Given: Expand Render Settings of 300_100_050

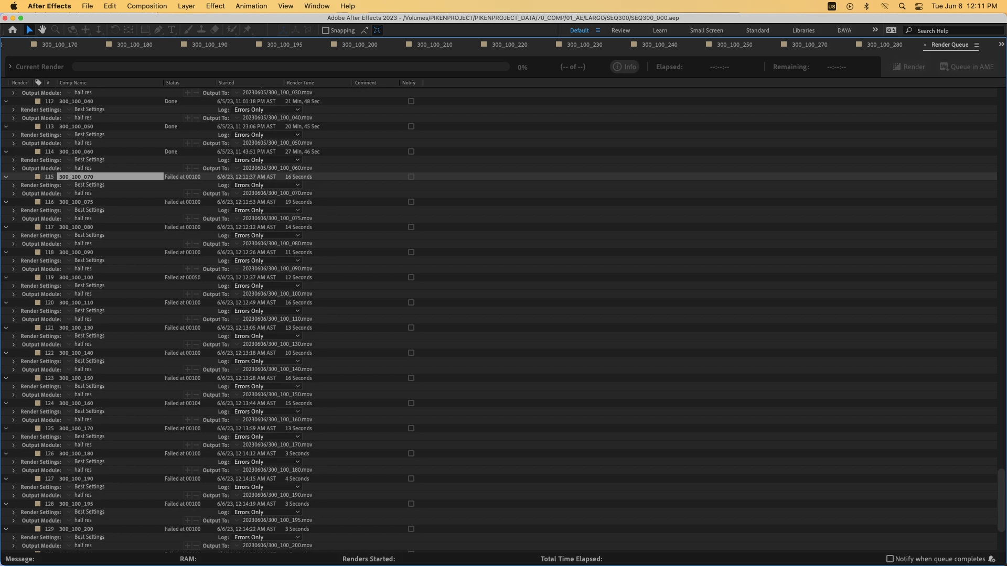Looking at the screenshot, I should 13,135.
